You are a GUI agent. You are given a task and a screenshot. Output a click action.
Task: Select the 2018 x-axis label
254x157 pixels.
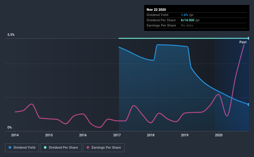click(151, 135)
